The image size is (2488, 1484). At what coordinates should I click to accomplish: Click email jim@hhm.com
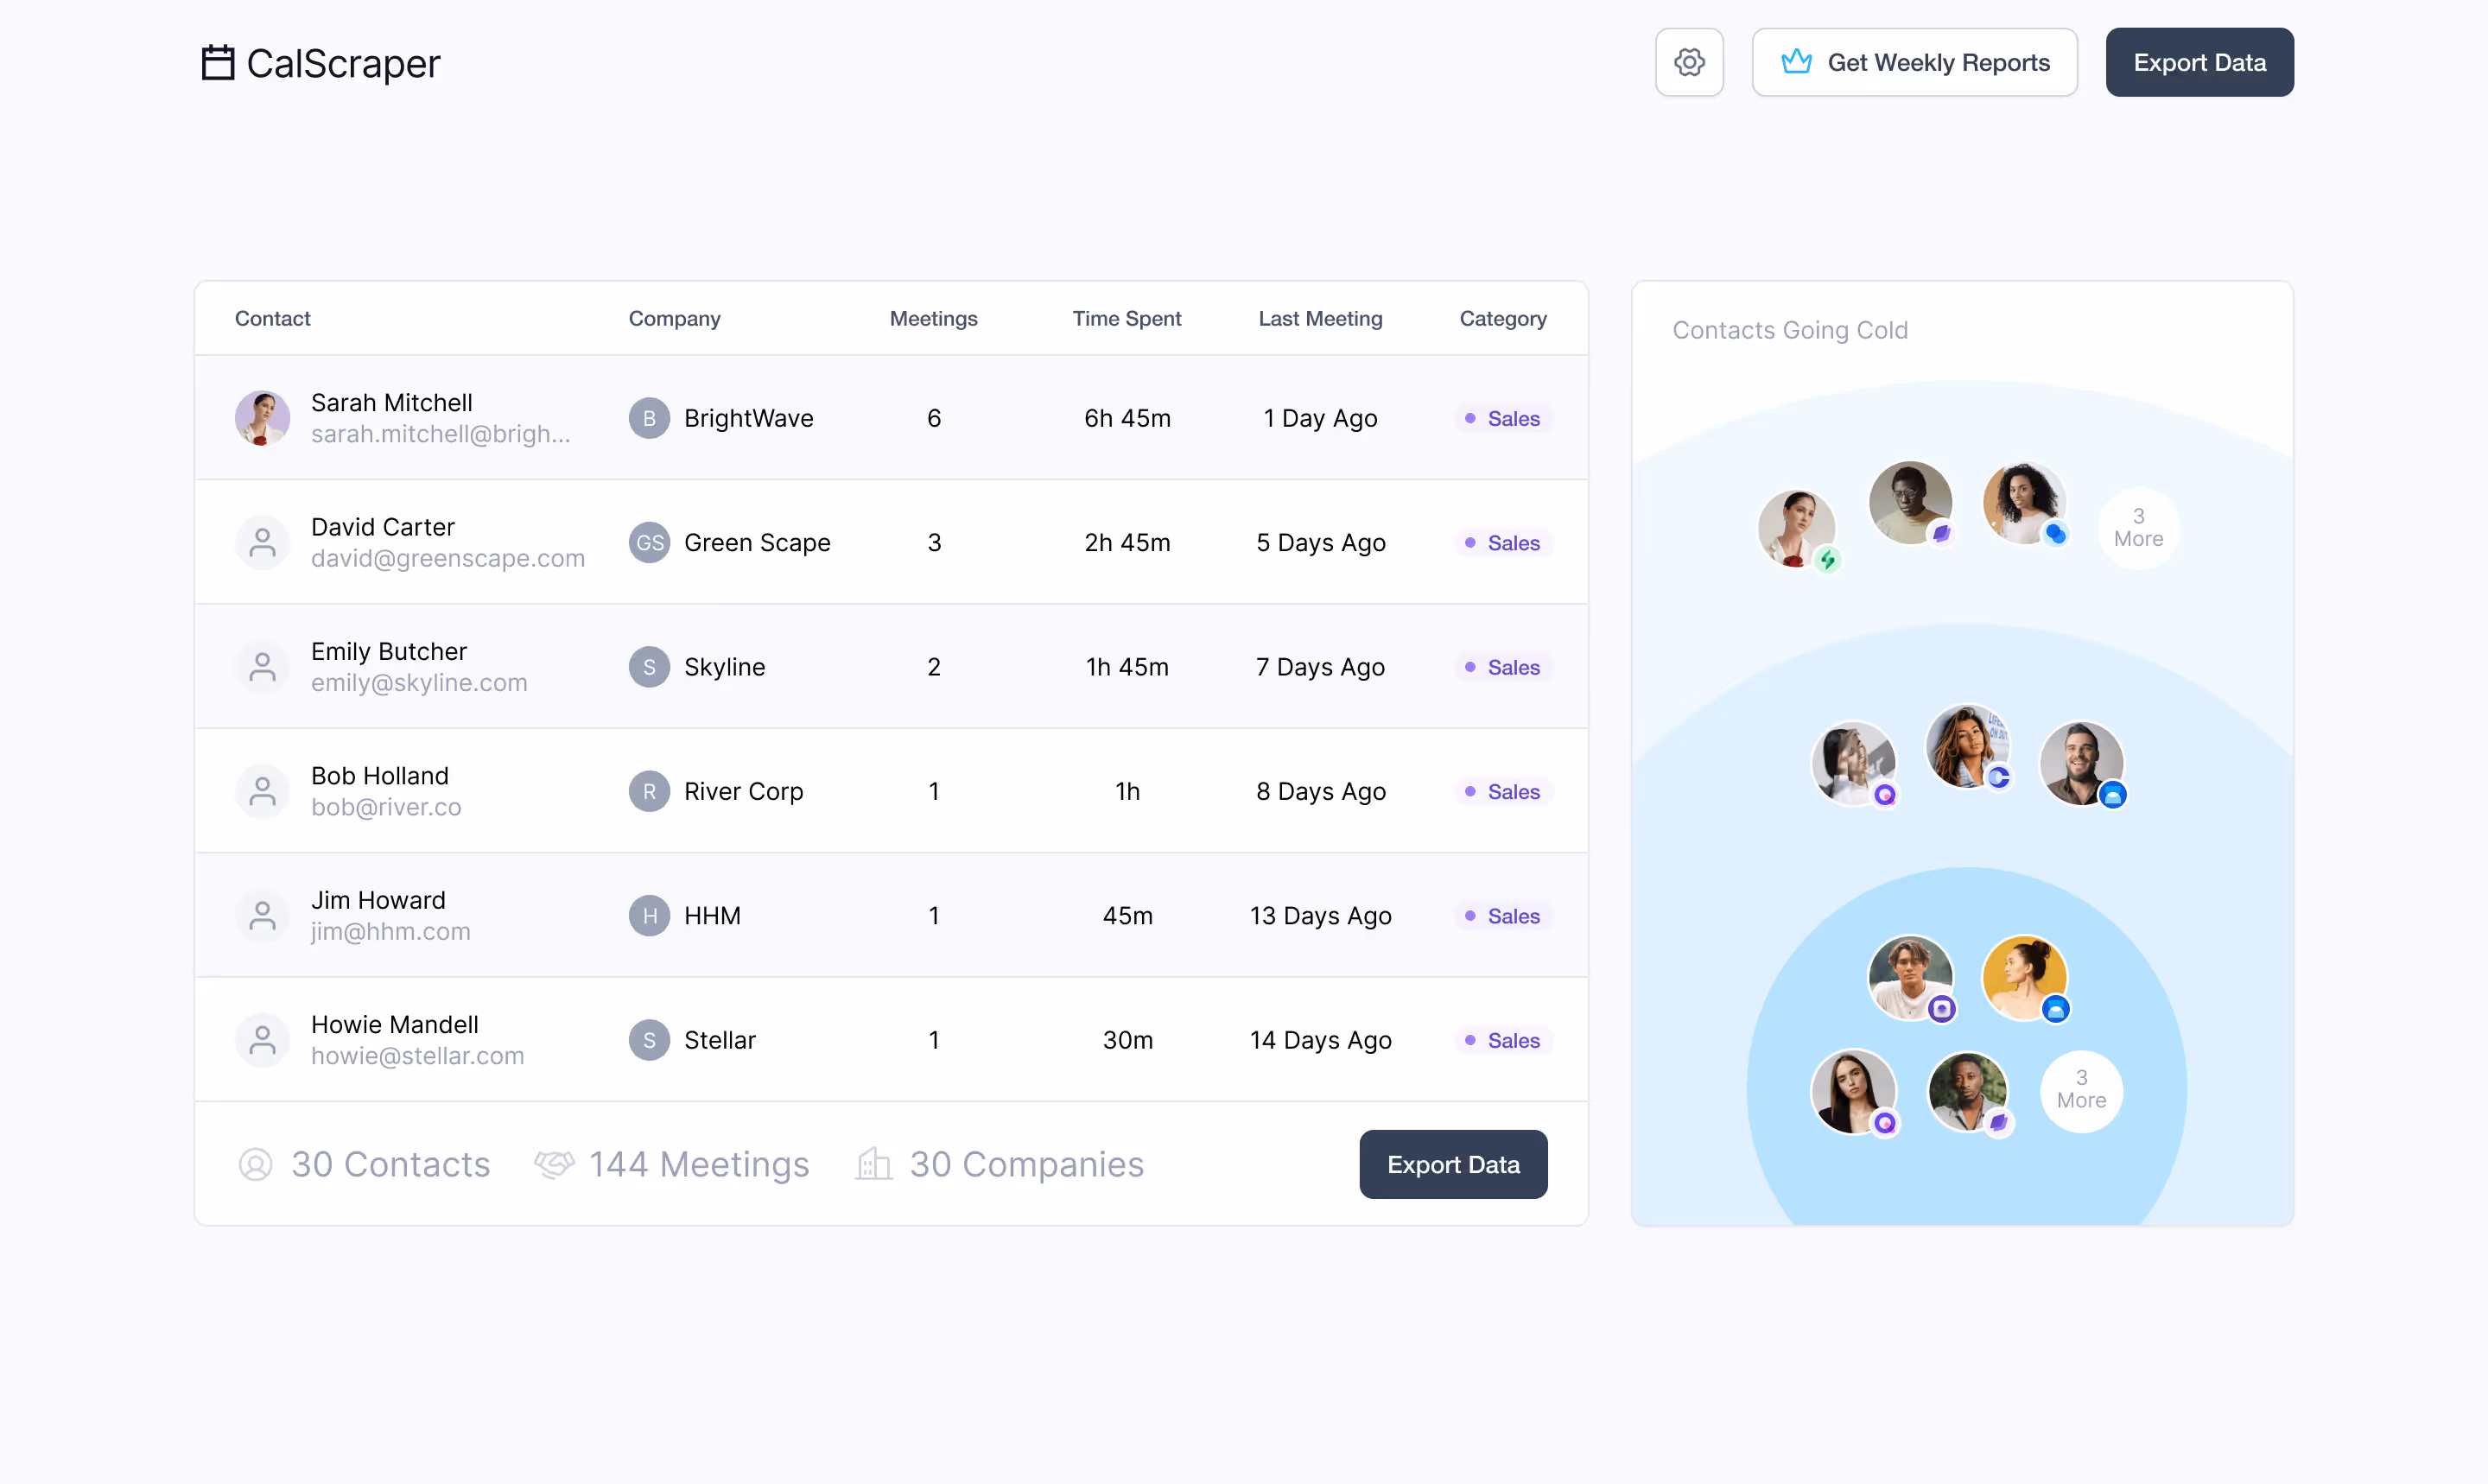coord(391,931)
